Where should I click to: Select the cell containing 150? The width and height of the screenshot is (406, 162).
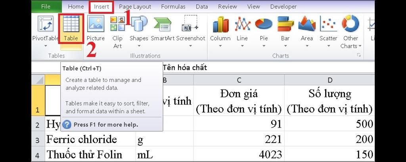[x=329, y=154]
